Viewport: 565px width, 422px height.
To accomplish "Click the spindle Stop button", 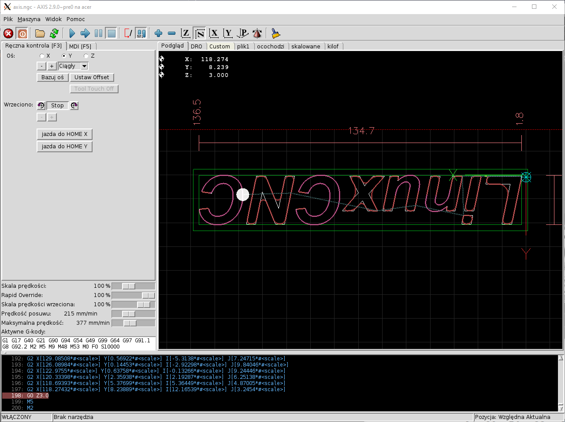I will click(57, 106).
